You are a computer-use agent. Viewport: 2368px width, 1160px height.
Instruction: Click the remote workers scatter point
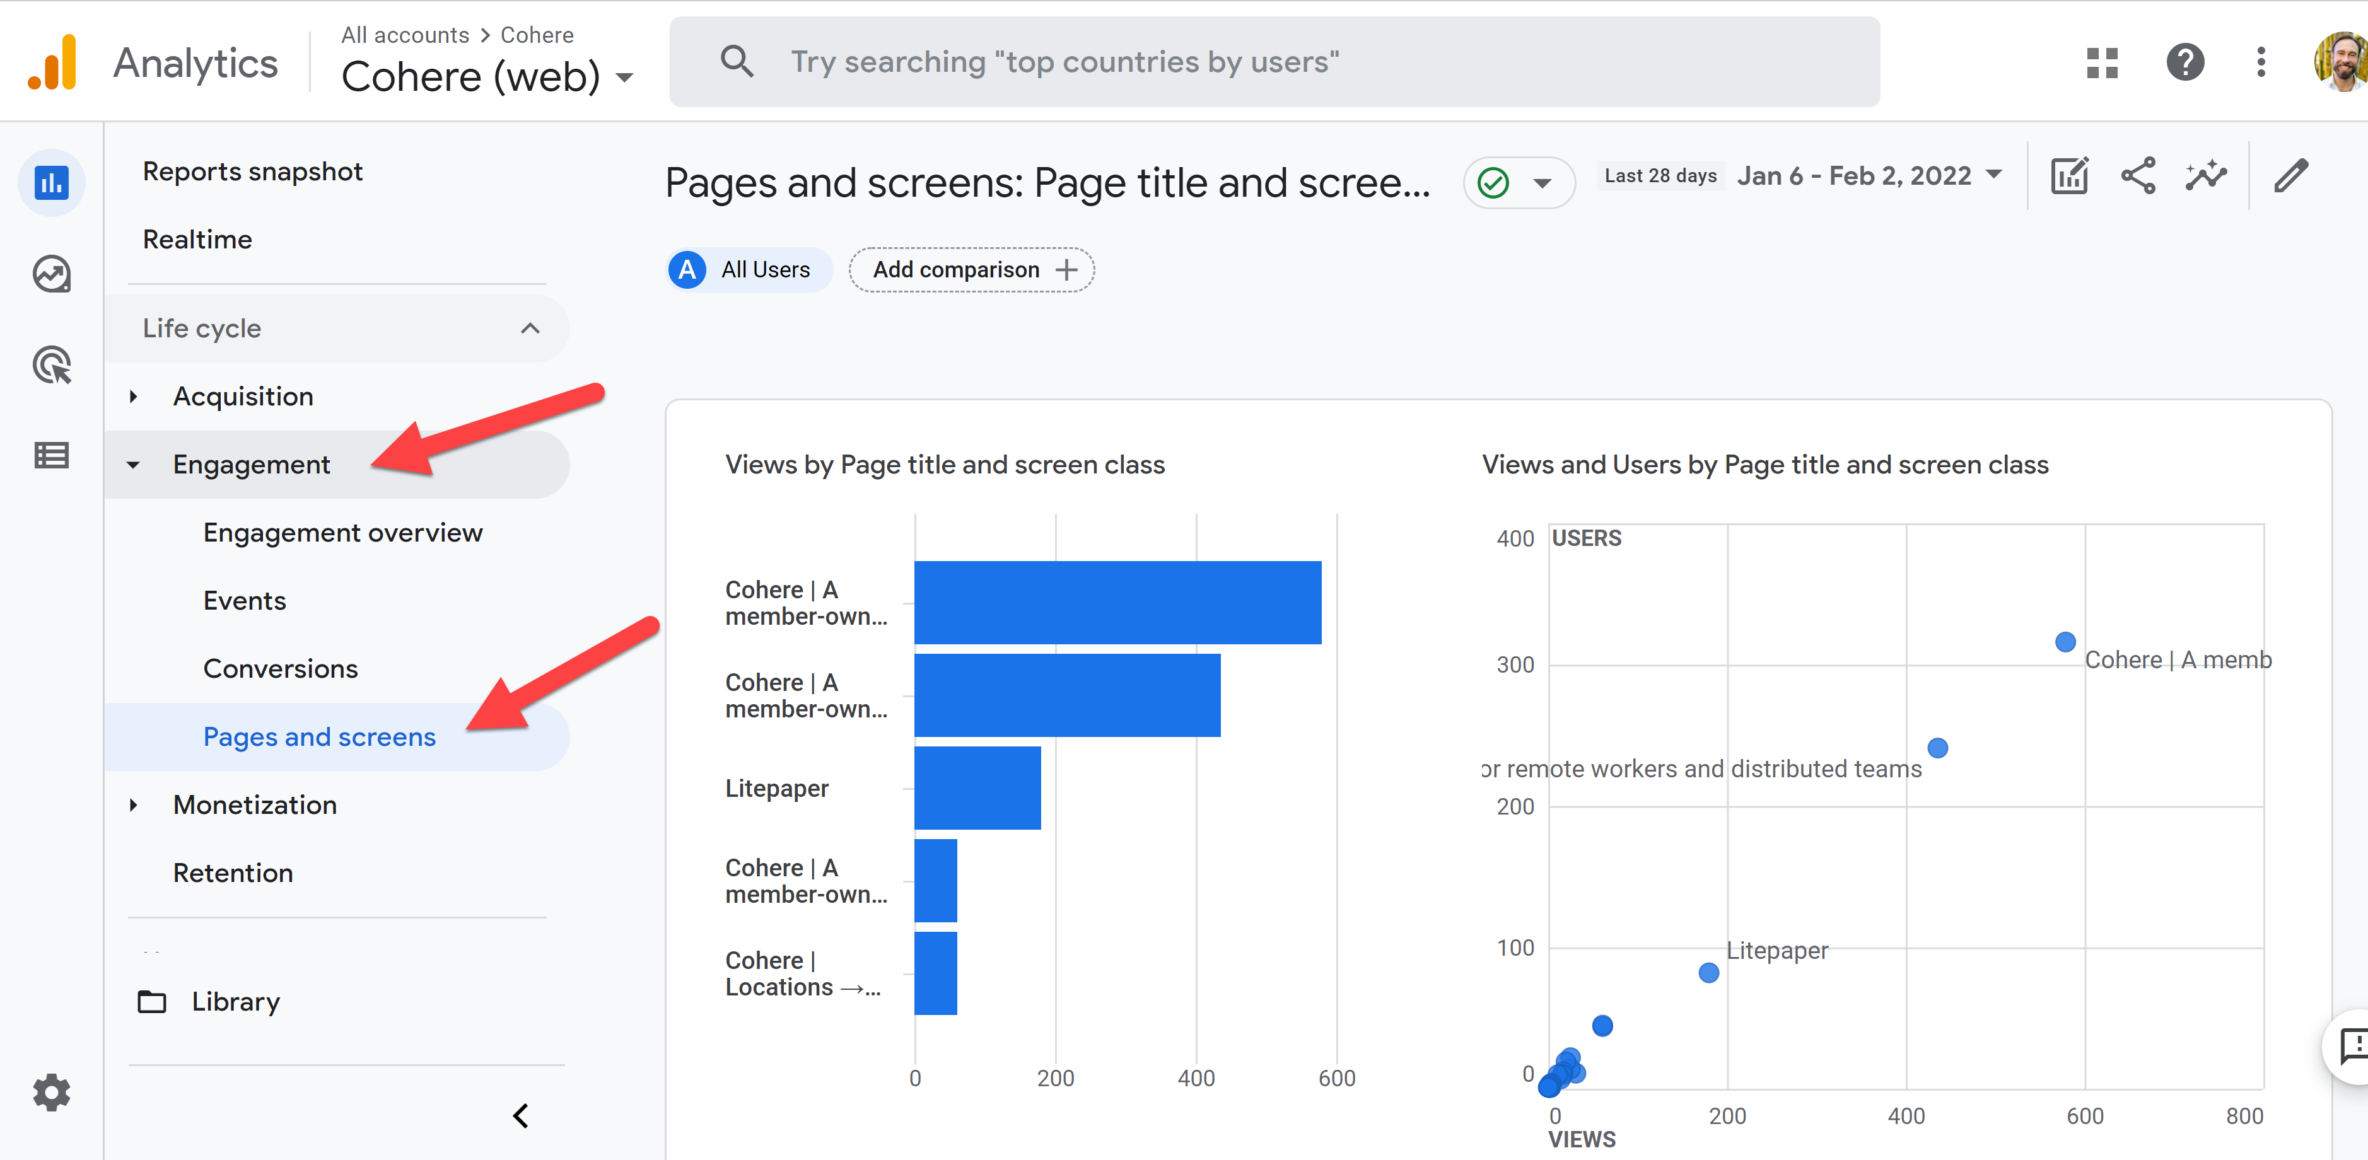1938,747
